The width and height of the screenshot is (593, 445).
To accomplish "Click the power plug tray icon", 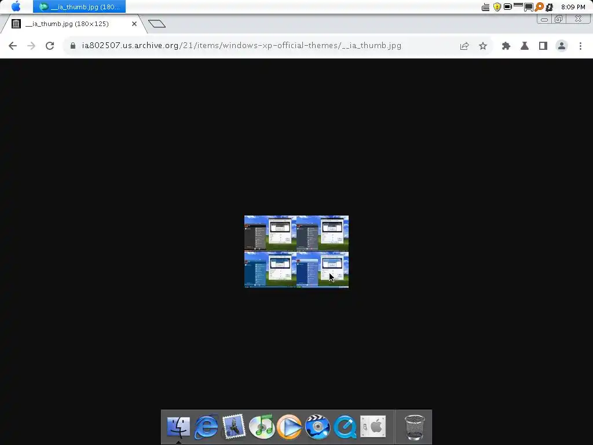I will click(550, 7).
